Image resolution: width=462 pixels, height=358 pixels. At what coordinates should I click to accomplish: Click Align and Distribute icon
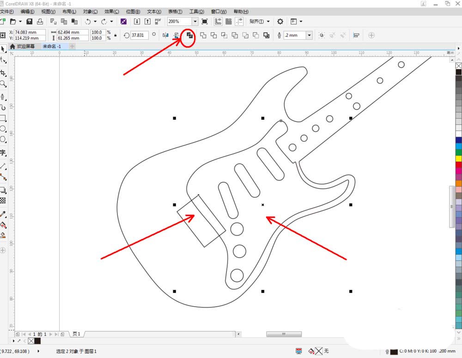tap(356, 36)
